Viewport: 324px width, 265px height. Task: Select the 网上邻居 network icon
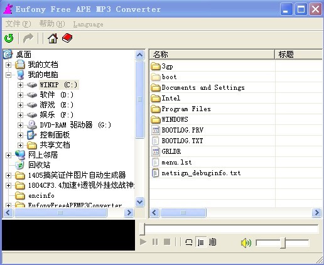pyautogui.click(x=20, y=155)
